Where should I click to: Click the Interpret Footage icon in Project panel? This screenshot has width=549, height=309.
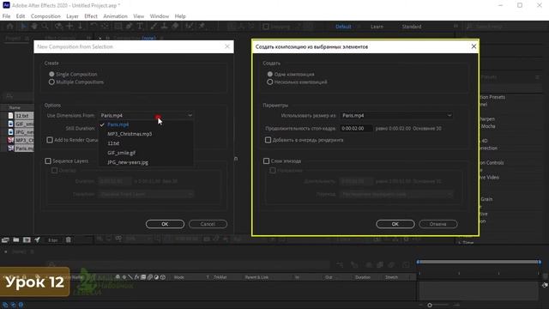[5, 240]
